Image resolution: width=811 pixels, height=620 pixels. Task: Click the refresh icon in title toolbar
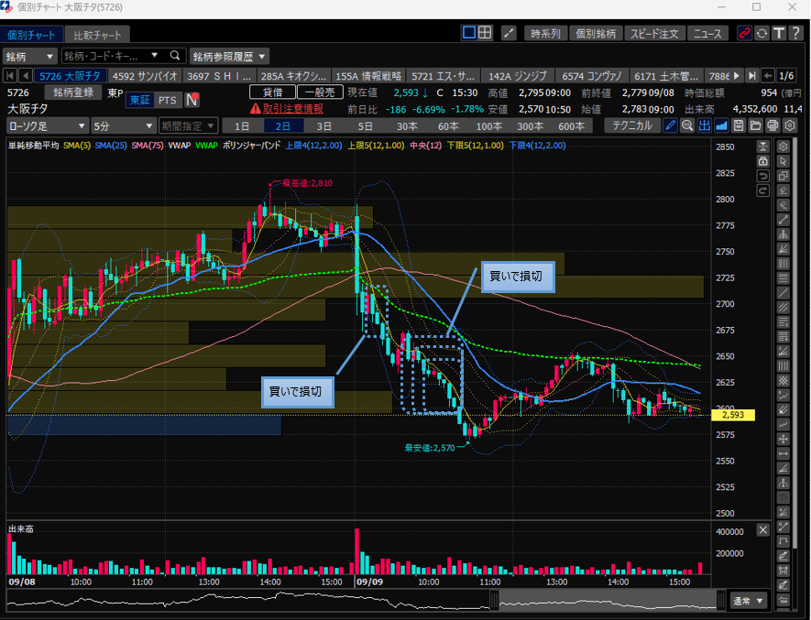point(762,34)
